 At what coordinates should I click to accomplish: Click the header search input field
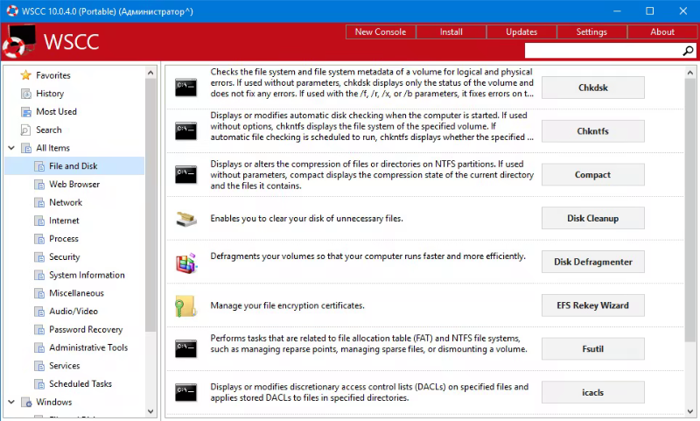tap(603, 51)
